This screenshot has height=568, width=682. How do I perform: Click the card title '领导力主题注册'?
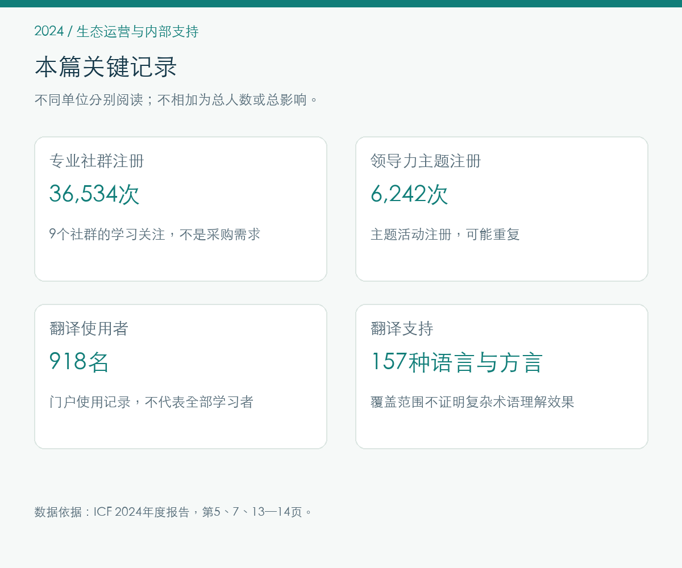[426, 161]
